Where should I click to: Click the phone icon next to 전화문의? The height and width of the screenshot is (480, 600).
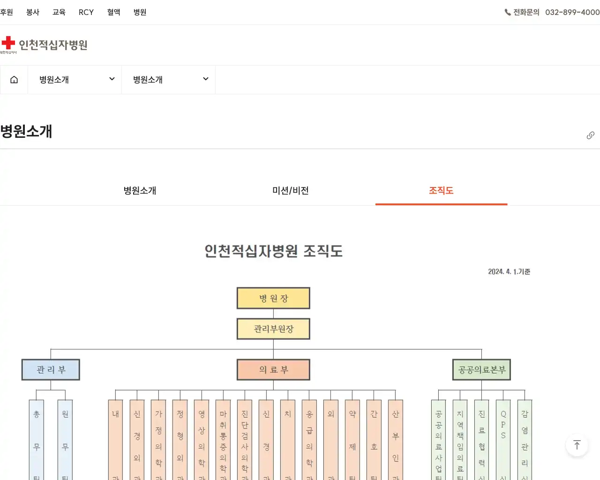point(508,13)
